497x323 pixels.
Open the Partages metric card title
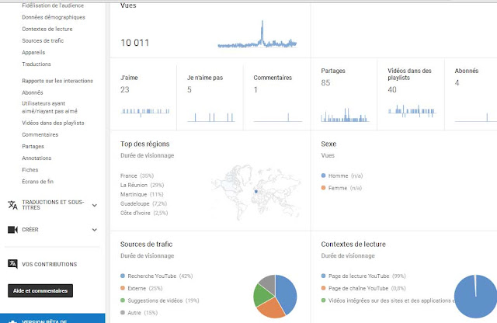coord(333,71)
